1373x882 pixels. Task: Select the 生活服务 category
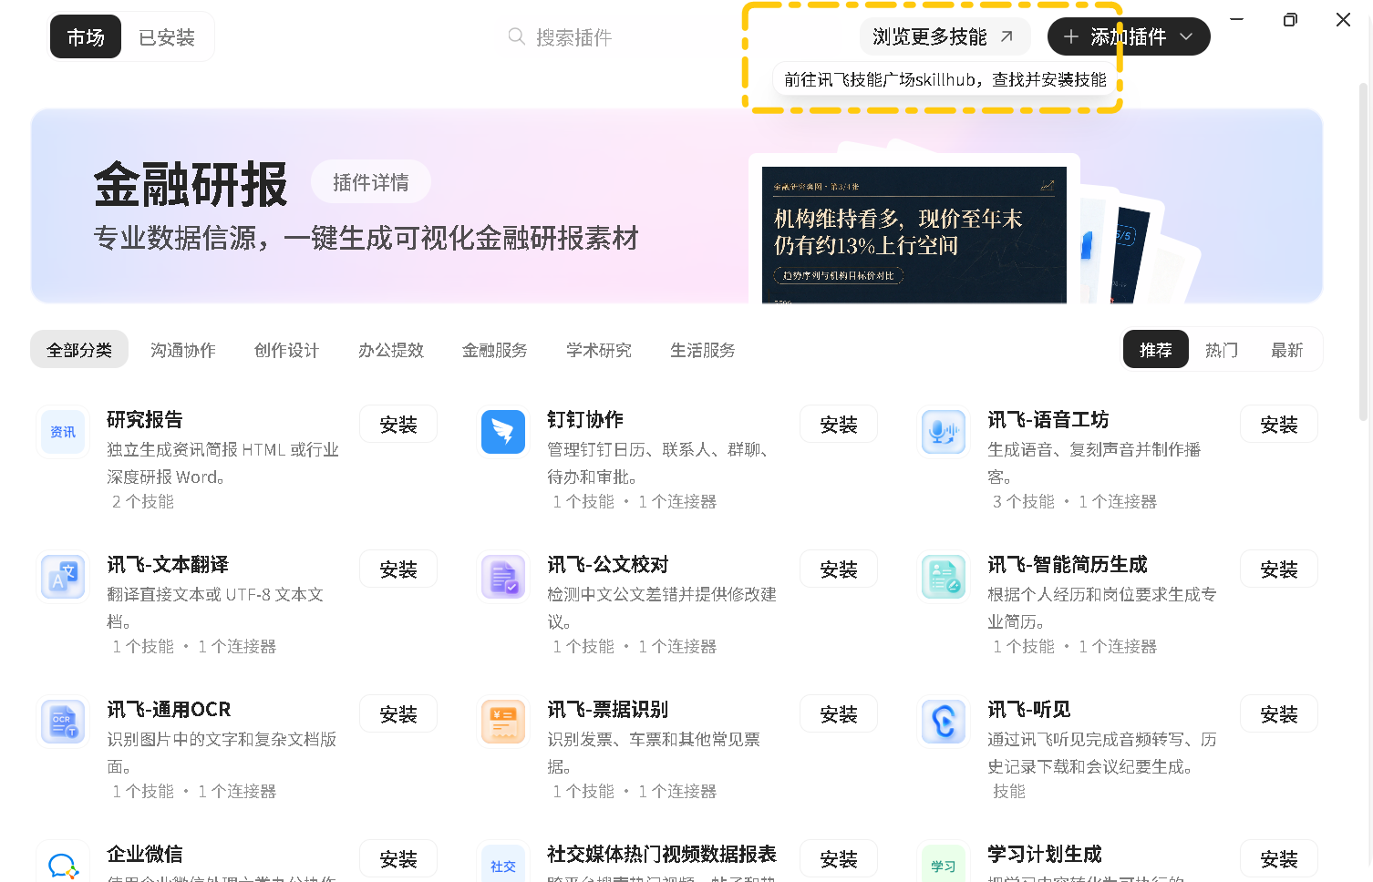tap(703, 350)
